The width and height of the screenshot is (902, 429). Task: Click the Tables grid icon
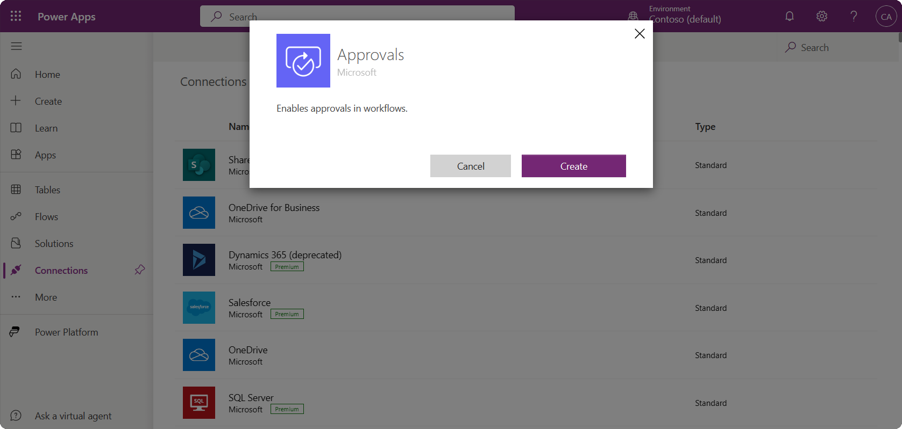tap(16, 190)
